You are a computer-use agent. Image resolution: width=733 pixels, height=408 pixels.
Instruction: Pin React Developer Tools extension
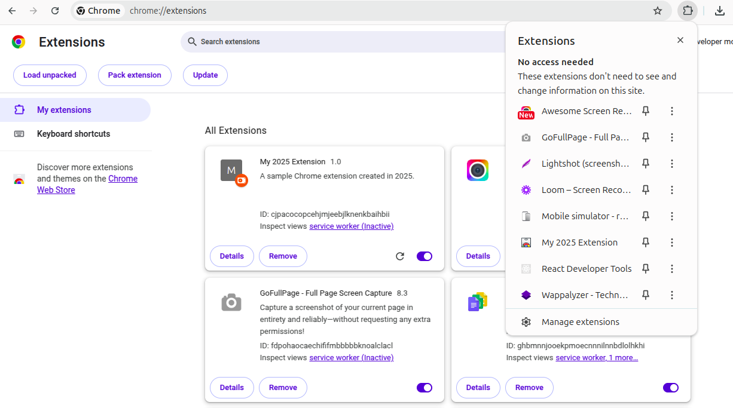pyautogui.click(x=646, y=269)
